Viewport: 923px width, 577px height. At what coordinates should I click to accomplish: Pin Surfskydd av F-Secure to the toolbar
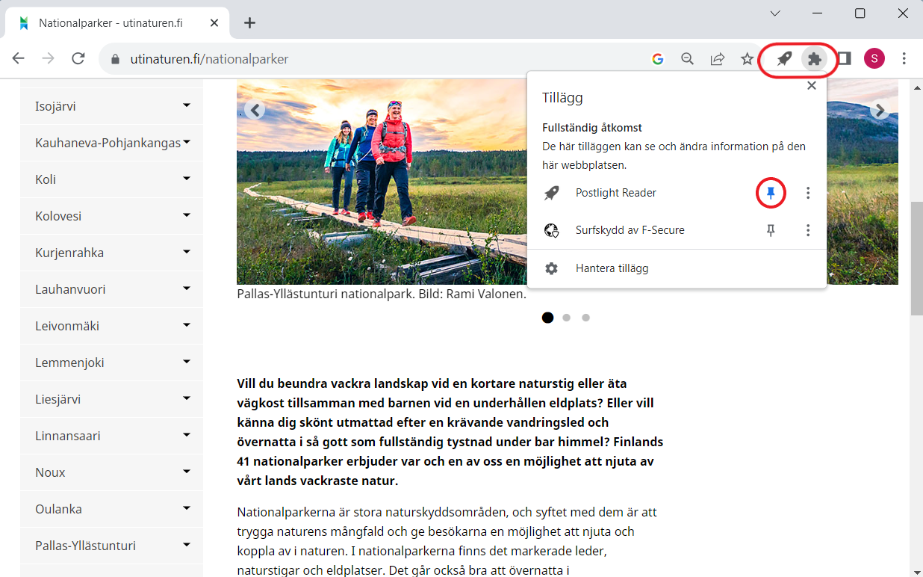click(771, 231)
